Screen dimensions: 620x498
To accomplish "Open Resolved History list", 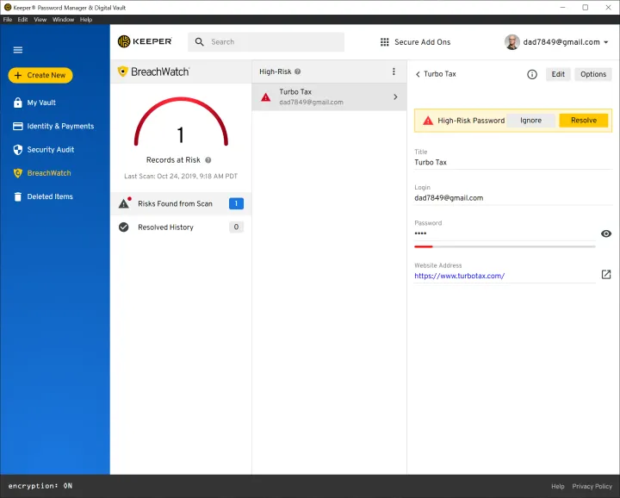I will [x=165, y=227].
